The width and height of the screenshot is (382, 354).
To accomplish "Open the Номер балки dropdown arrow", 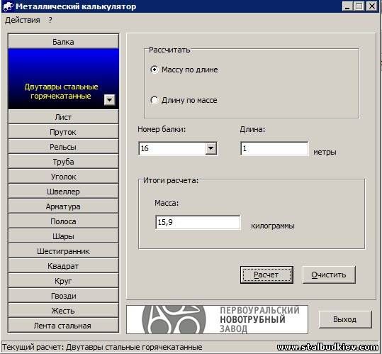I will coord(211,148).
